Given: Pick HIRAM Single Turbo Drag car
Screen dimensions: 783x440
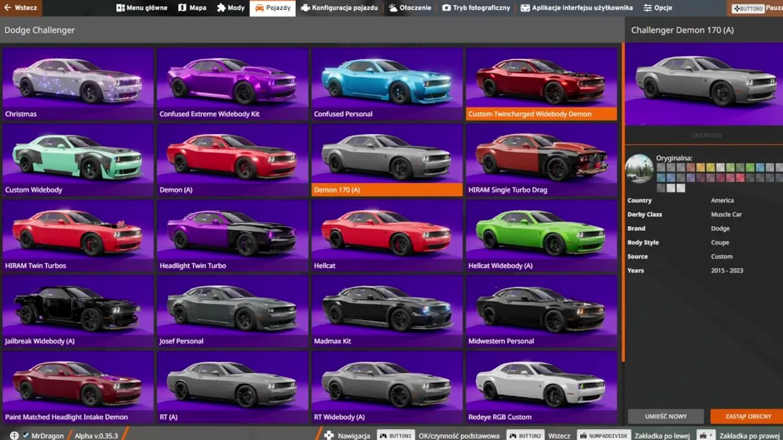Looking at the screenshot, I should (541, 159).
